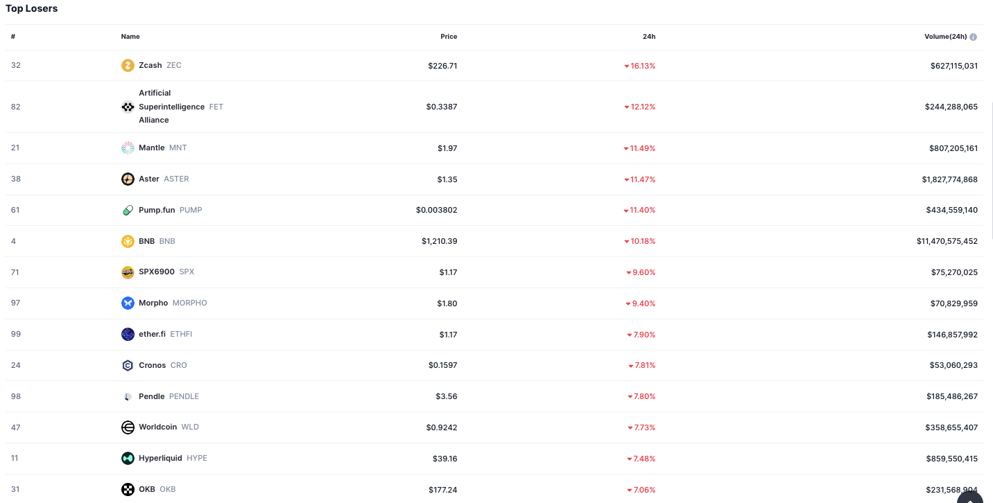993x503 pixels.
Task: Sort table by Name column header
Action: click(x=130, y=37)
